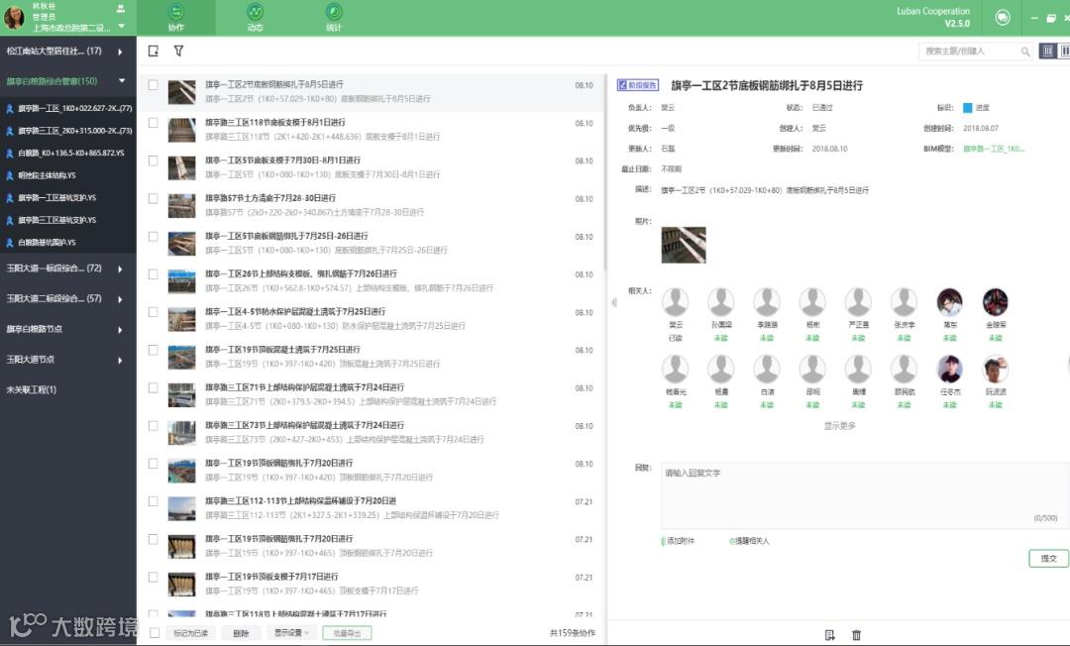The width and height of the screenshot is (1070, 646).
Task: Click 李陈骆 avatar in related people
Action: click(x=767, y=301)
